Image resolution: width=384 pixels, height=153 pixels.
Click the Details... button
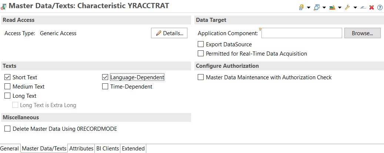tap(169, 33)
